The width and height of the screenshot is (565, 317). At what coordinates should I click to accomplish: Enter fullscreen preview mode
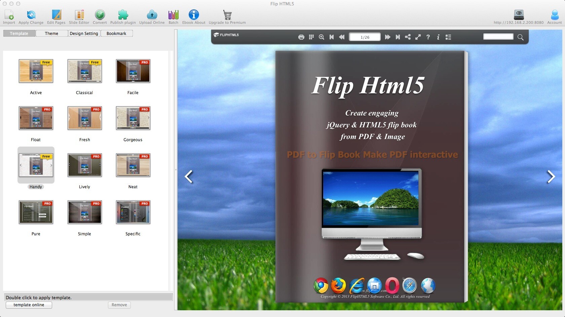tap(418, 37)
